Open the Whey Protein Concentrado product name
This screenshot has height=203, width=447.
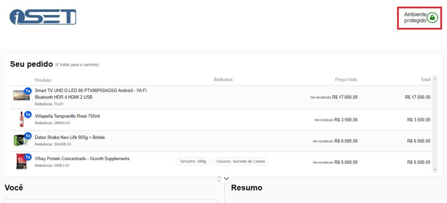point(82,158)
